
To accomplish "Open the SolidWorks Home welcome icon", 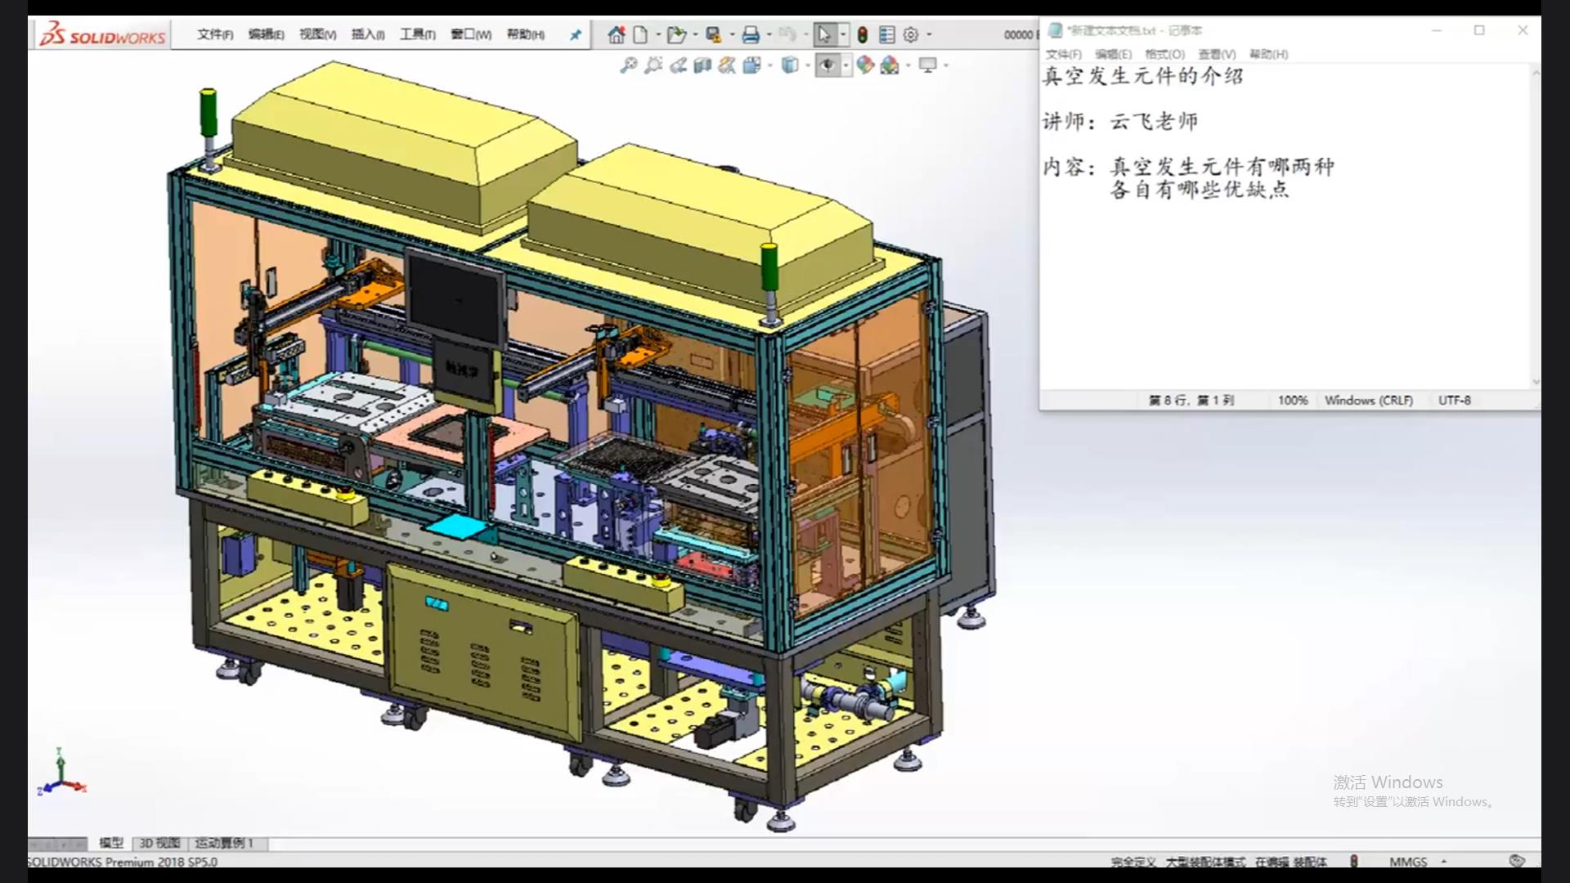I will (x=617, y=34).
